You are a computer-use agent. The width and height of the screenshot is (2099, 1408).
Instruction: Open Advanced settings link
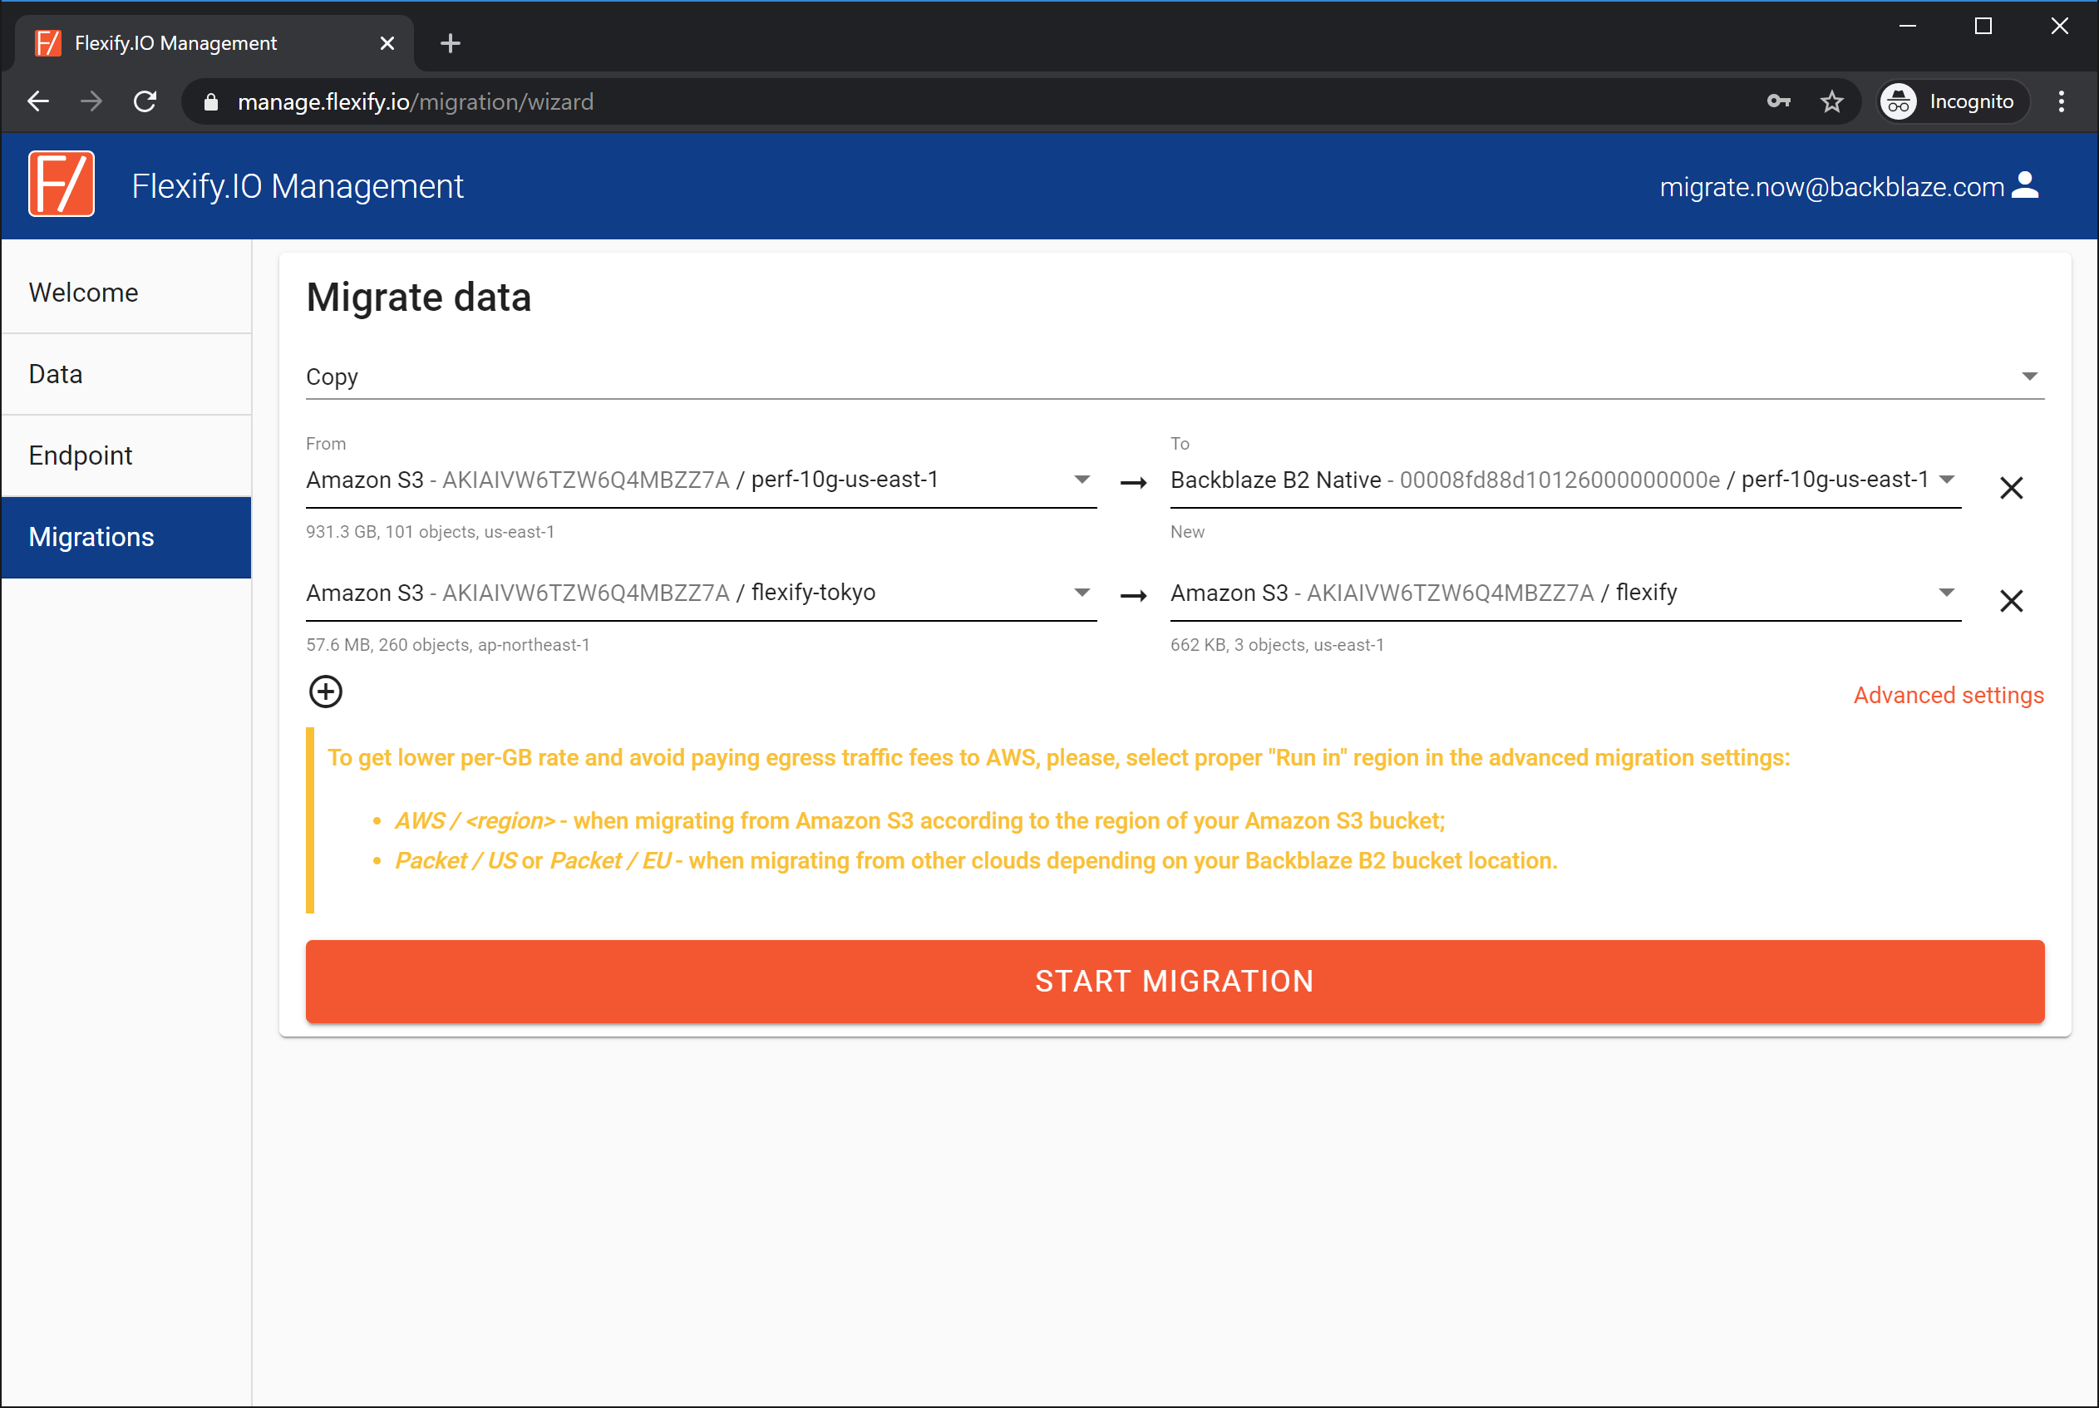1948,695
